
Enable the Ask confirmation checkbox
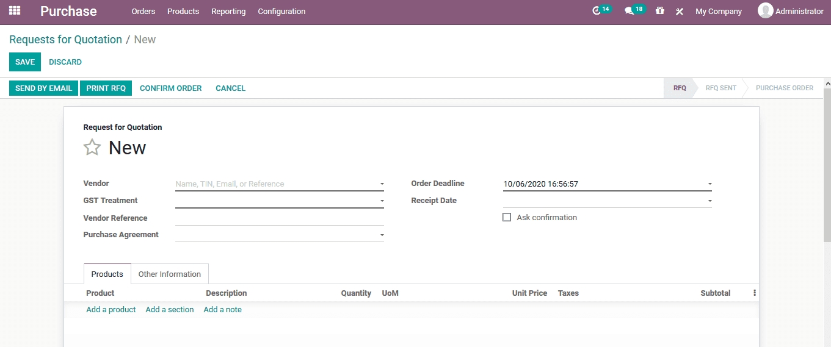507,217
